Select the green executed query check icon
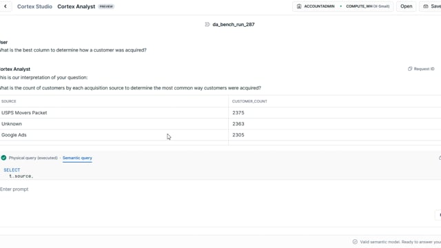The height and width of the screenshot is (248, 441). coord(3,158)
